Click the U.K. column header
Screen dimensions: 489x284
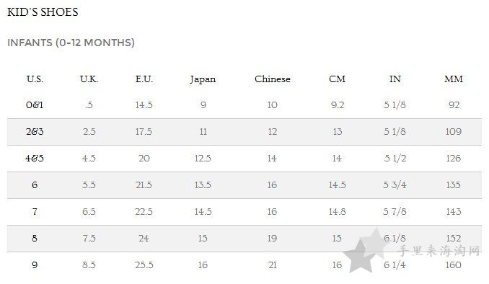pyautogui.click(x=89, y=79)
